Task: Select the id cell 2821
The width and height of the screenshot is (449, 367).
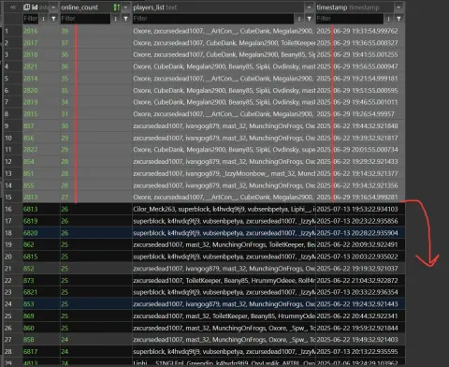Action: 41,66
